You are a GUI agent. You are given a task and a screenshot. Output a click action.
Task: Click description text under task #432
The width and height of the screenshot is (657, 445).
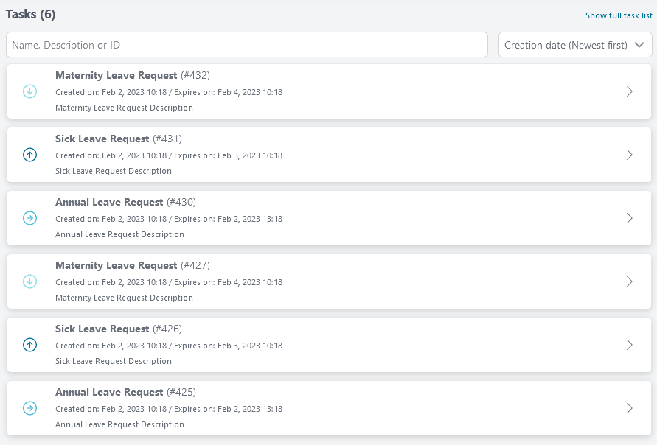pyautogui.click(x=124, y=108)
